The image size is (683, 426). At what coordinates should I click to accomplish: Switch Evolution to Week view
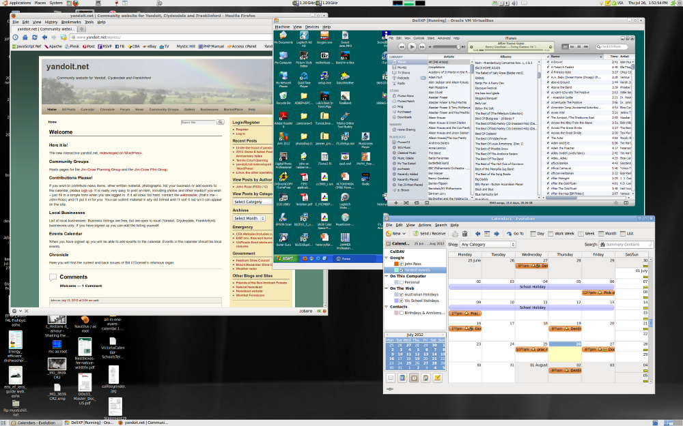pyautogui.click(x=586, y=233)
